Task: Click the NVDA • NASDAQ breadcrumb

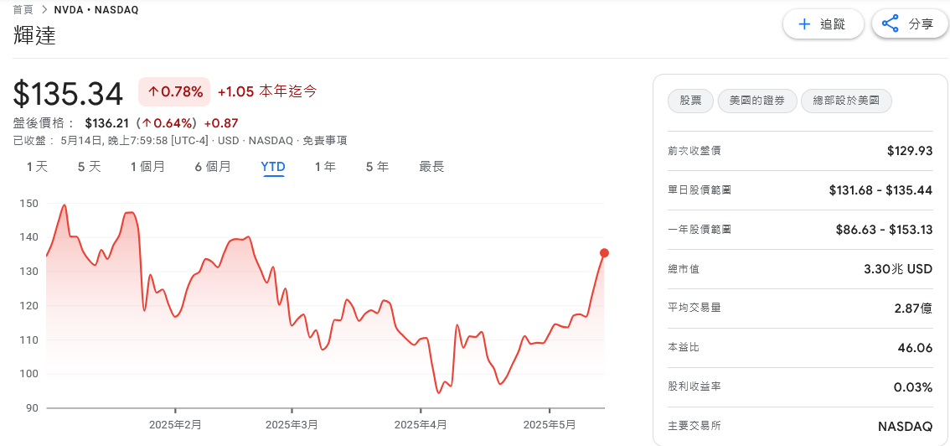Action: [96, 10]
